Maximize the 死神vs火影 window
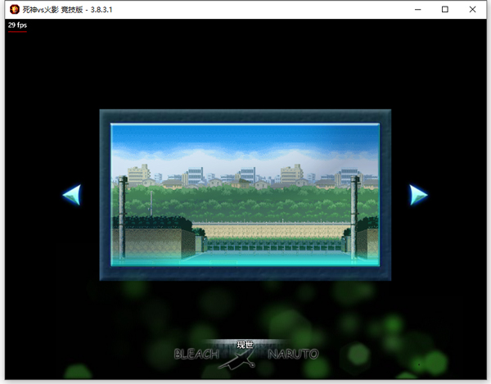491x384 pixels. click(x=444, y=9)
